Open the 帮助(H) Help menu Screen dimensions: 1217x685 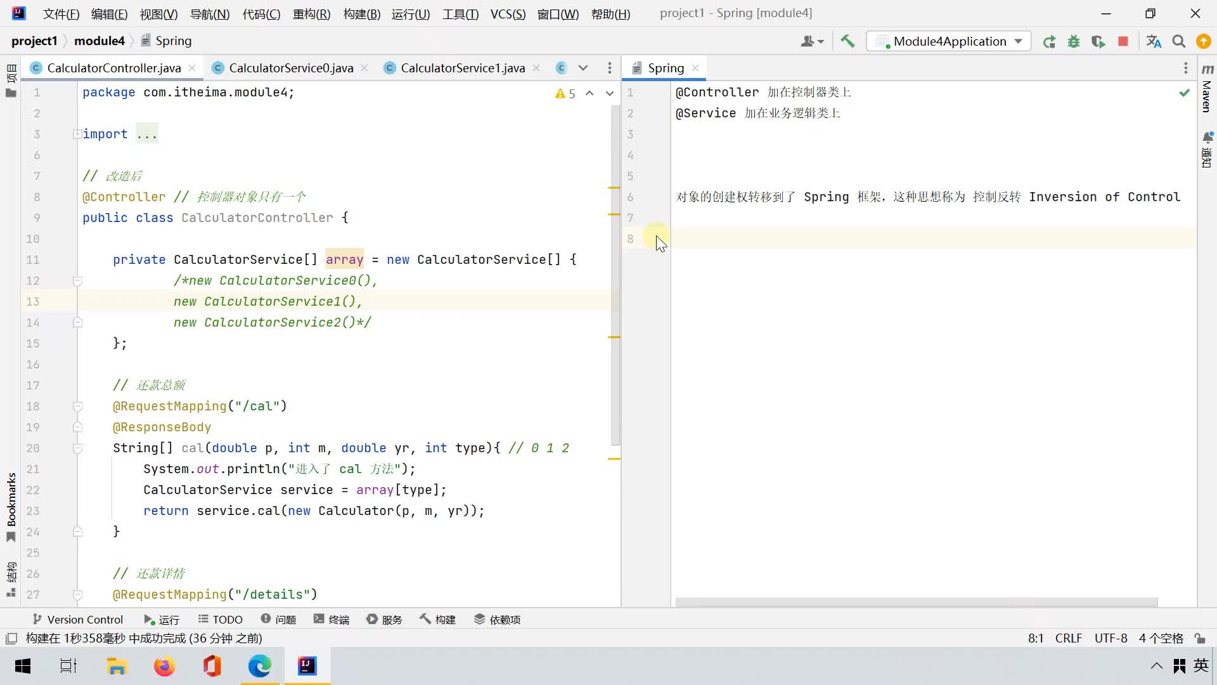[610, 14]
